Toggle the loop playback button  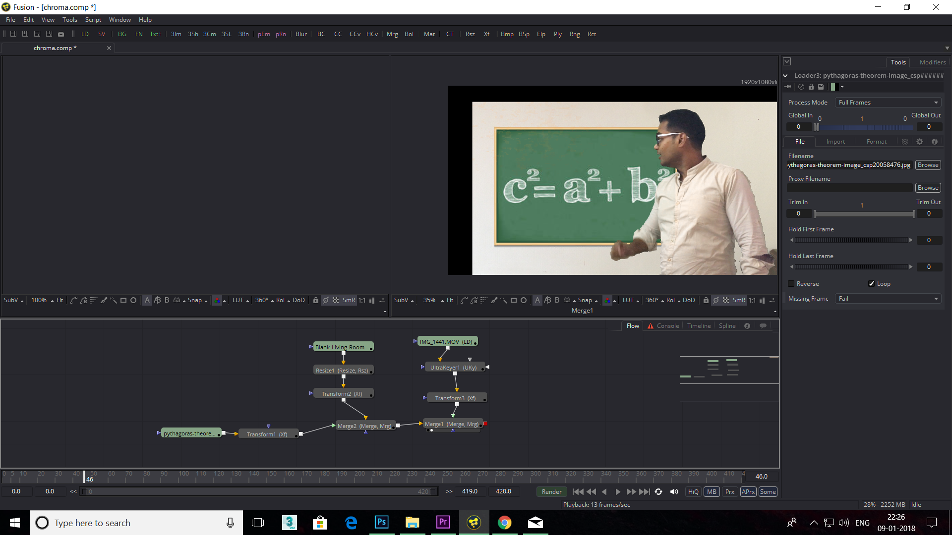658,492
